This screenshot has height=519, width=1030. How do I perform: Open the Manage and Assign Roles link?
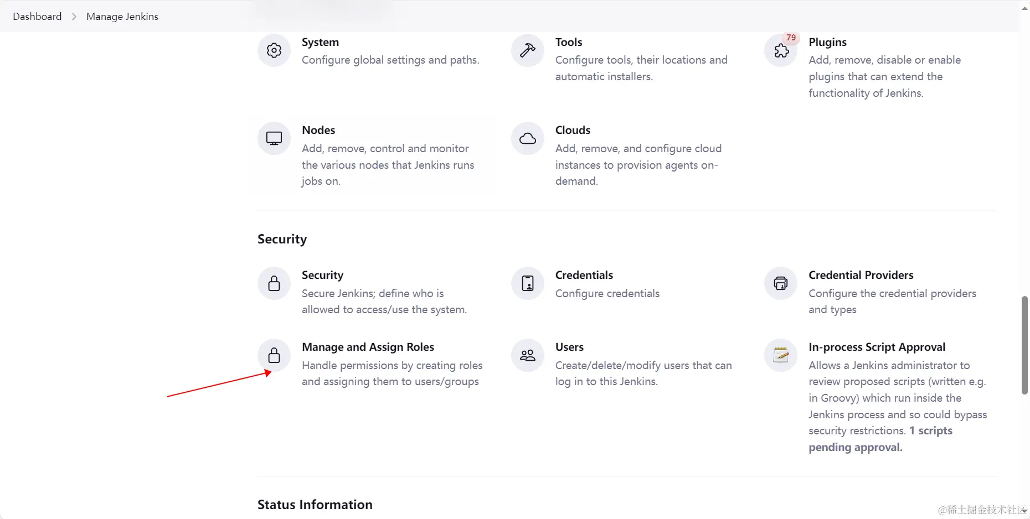368,347
